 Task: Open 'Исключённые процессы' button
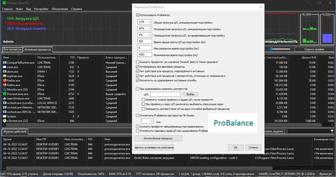(x=158, y=138)
